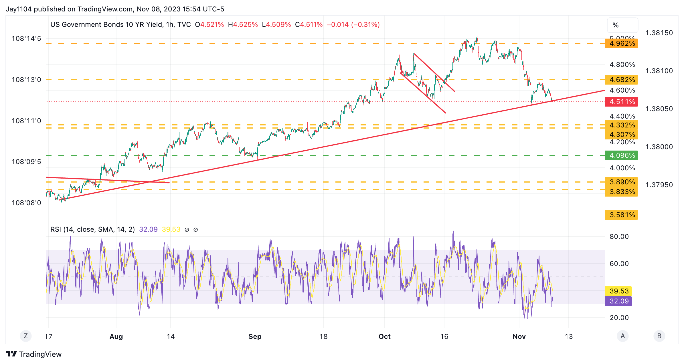Click the Nov date on time axis
The width and height of the screenshot is (684, 364).
pos(519,337)
